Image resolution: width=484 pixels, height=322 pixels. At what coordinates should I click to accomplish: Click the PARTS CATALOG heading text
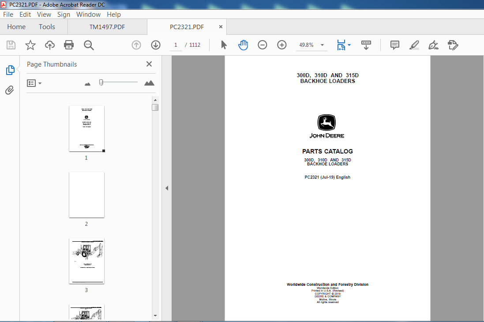[x=327, y=151]
